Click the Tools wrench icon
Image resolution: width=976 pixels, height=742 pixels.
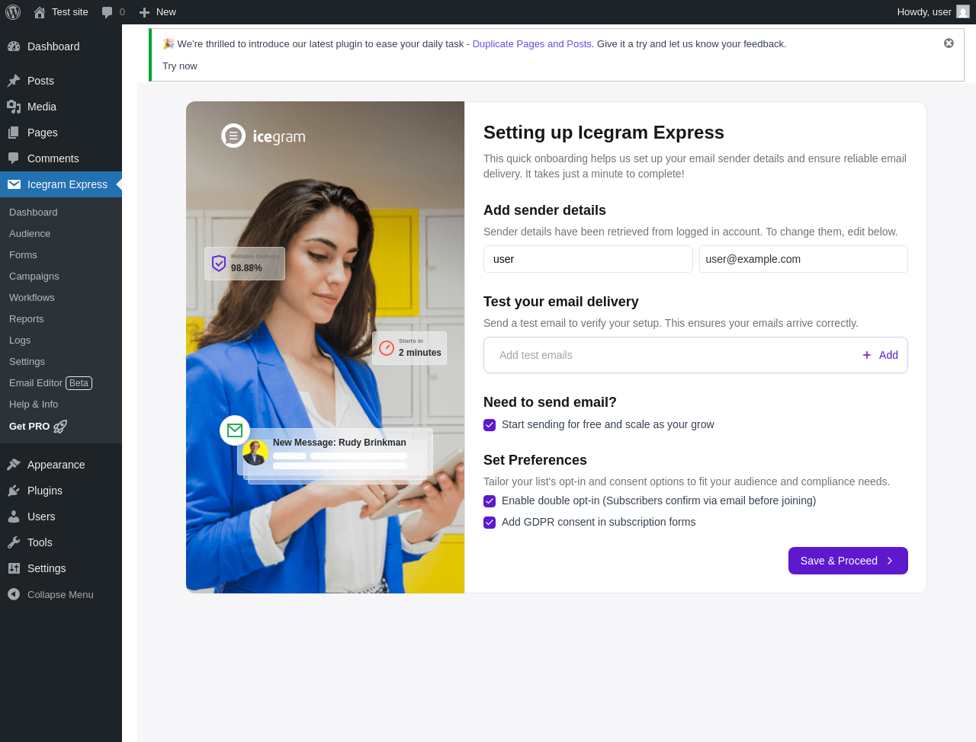point(14,542)
